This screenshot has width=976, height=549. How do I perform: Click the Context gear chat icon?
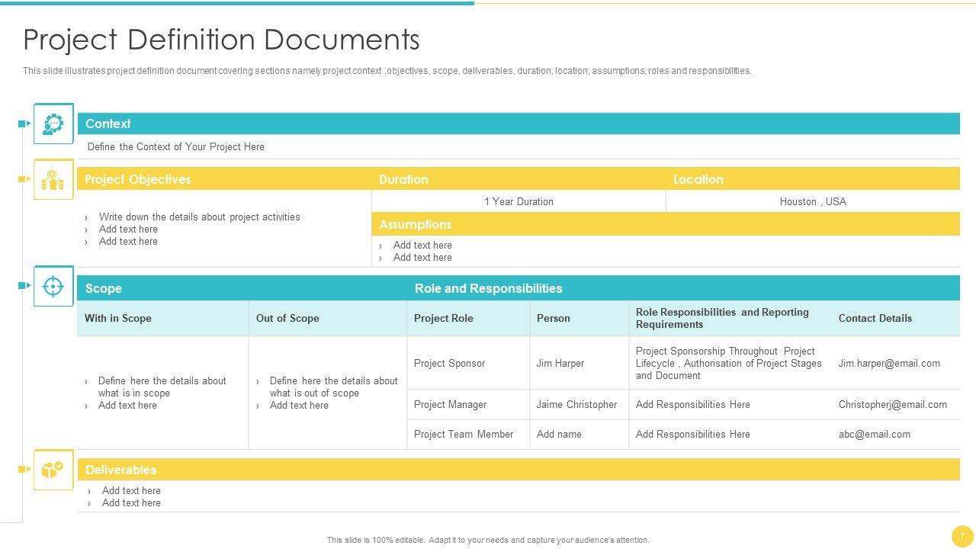click(x=53, y=124)
